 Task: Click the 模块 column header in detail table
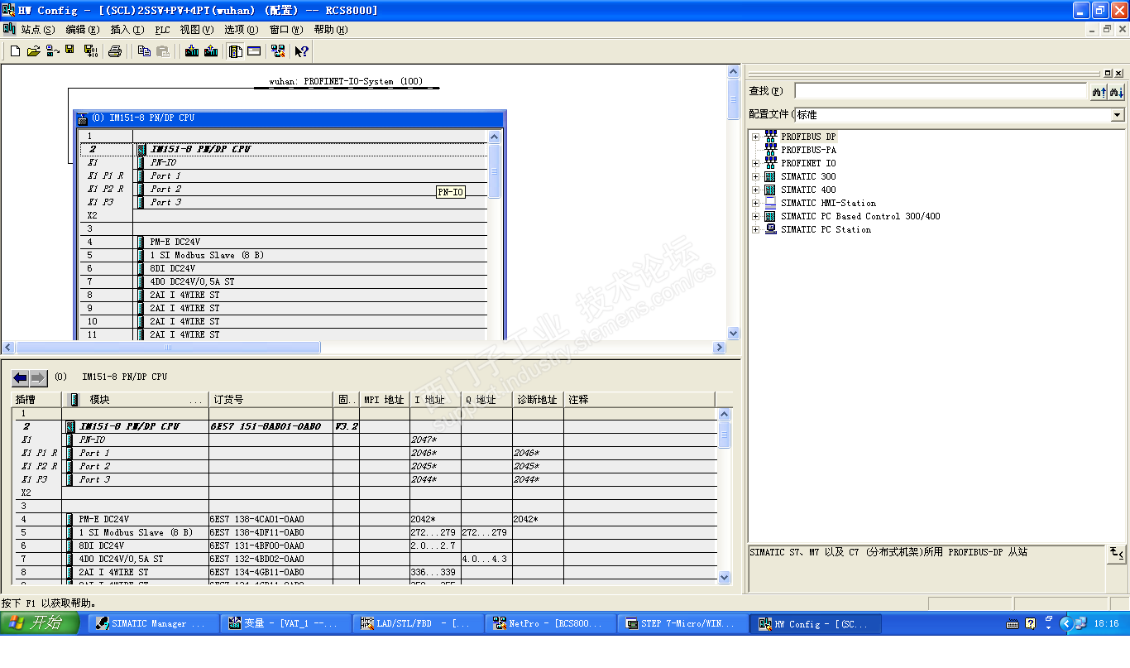(x=136, y=400)
